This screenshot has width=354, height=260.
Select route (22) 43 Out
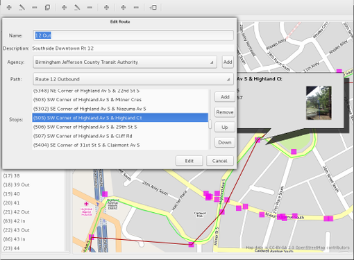pyautogui.click(x=33, y=230)
